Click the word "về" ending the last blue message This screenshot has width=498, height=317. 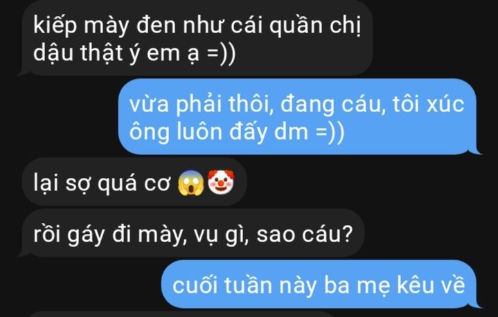coord(452,284)
